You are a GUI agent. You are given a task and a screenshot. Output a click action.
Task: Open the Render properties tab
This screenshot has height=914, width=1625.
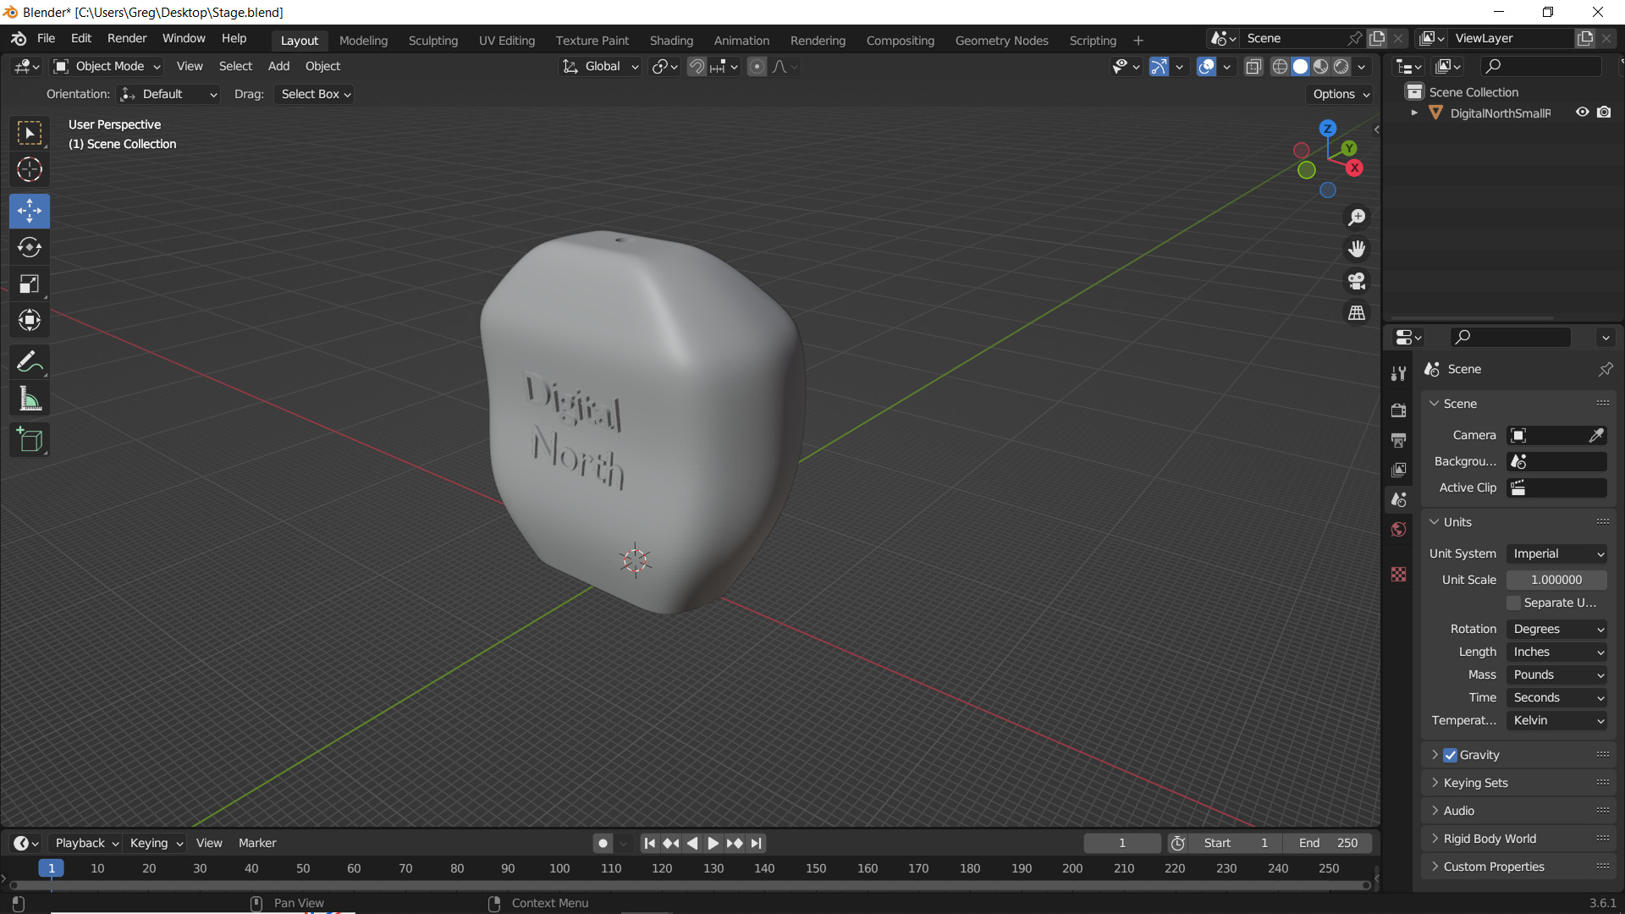click(x=1398, y=410)
